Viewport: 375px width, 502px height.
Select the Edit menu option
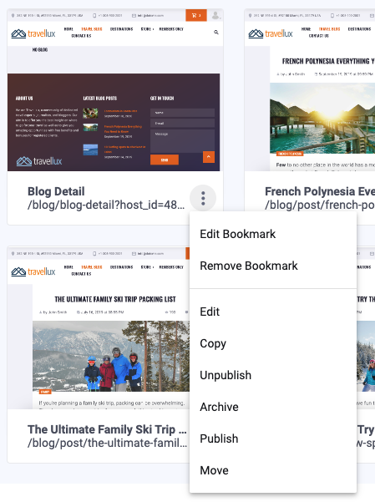(x=210, y=312)
